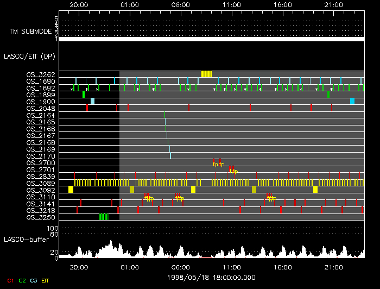The image size is (380, 289).
Task: Select the 'fp' marker pair in OS_2700 row
Action: 218,163
